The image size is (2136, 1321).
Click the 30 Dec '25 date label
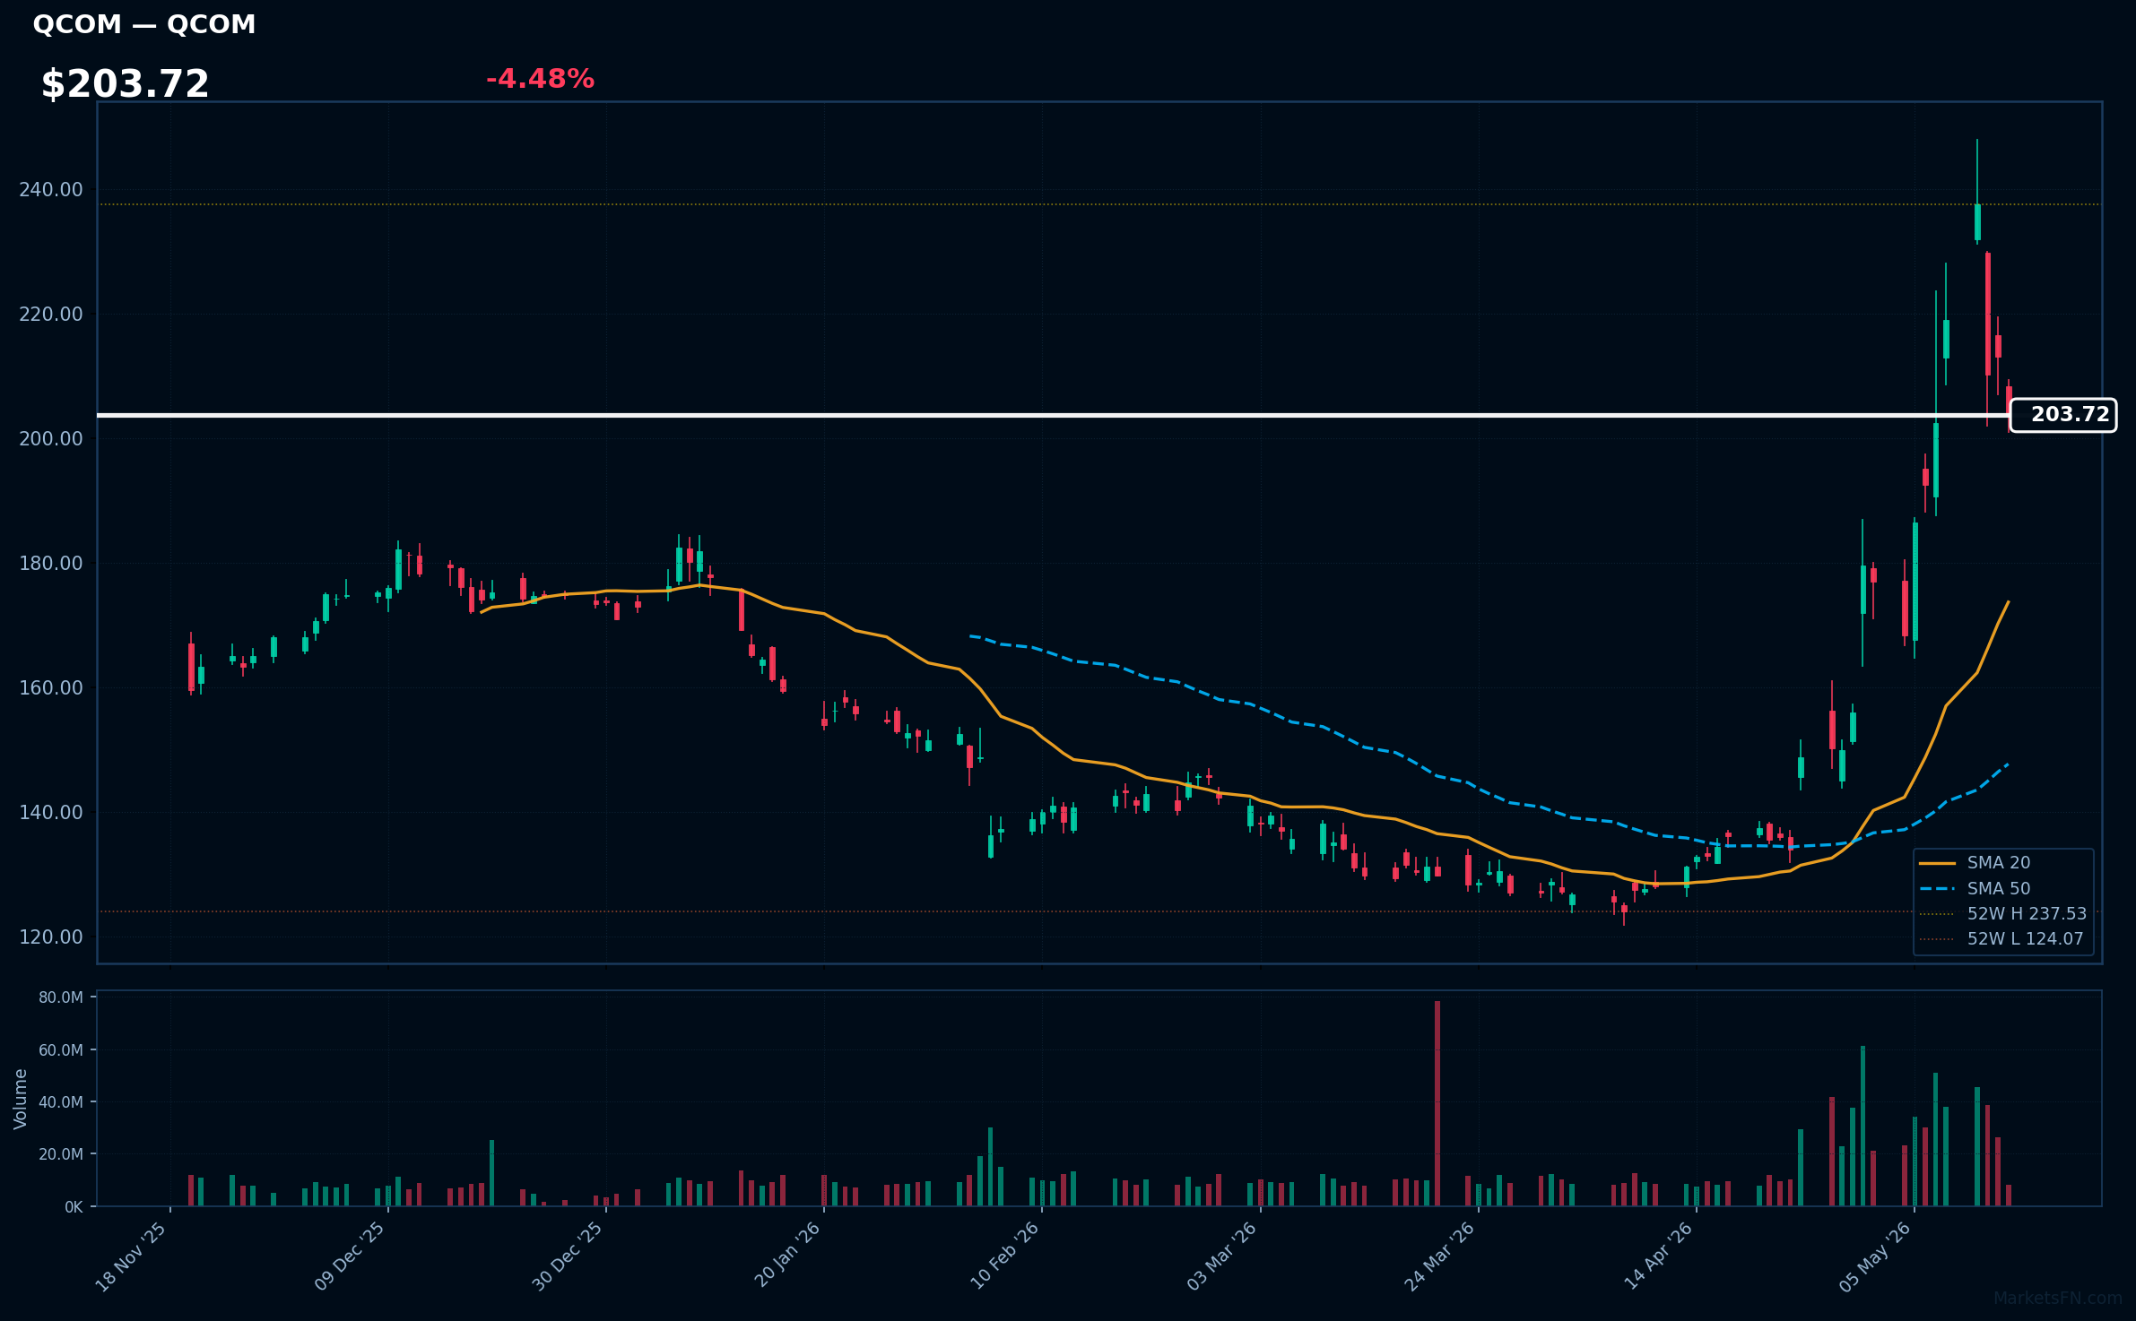click(x=568, y=1256)
